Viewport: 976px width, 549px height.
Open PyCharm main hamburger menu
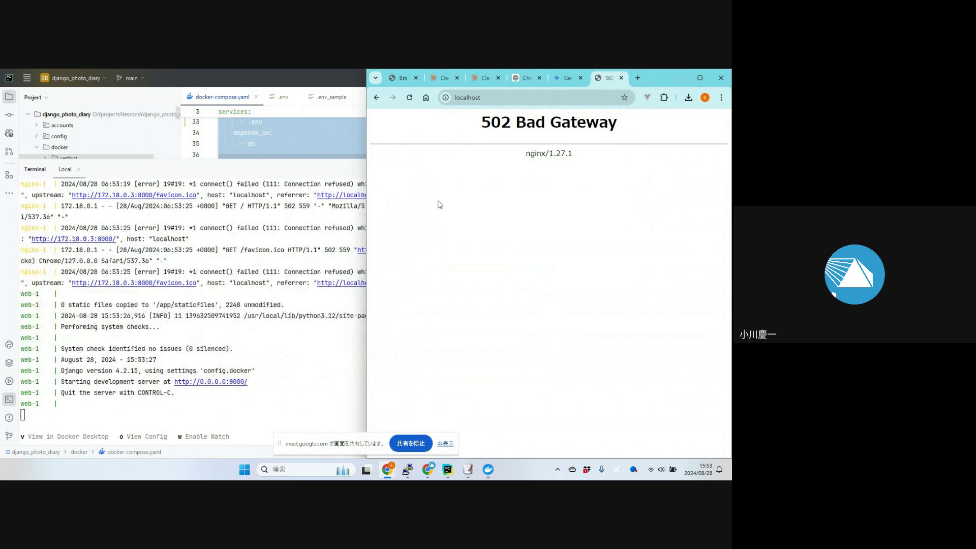(27, 78)
